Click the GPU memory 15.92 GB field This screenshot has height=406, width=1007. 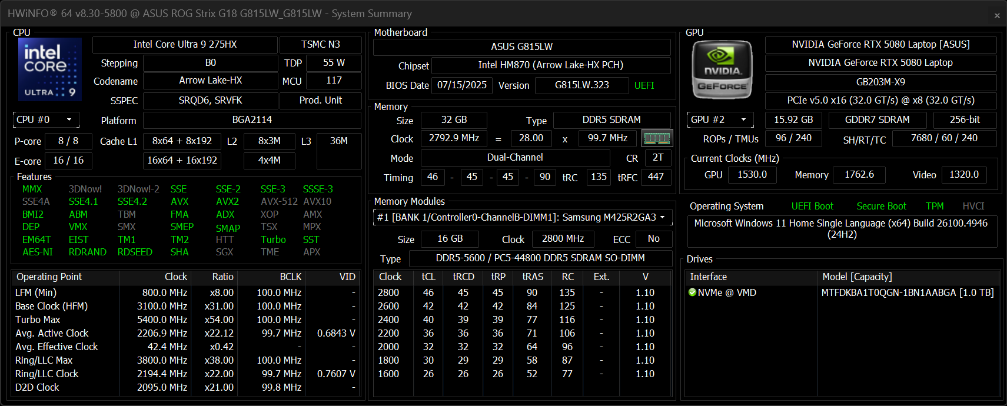(793, 120)
